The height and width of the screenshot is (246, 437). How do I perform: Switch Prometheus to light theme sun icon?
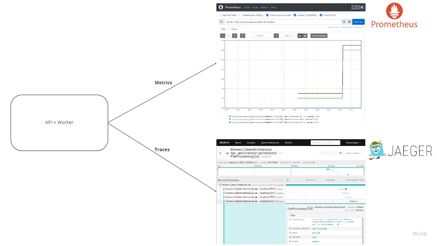point(354,7)
